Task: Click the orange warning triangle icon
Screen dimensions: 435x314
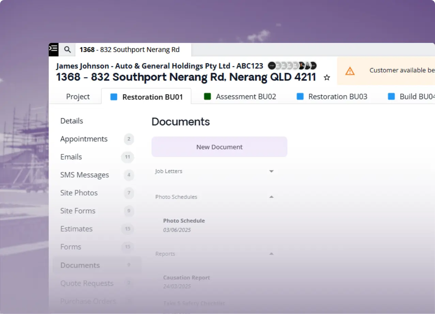Action: pyautogui.click(x=349, y=71)
